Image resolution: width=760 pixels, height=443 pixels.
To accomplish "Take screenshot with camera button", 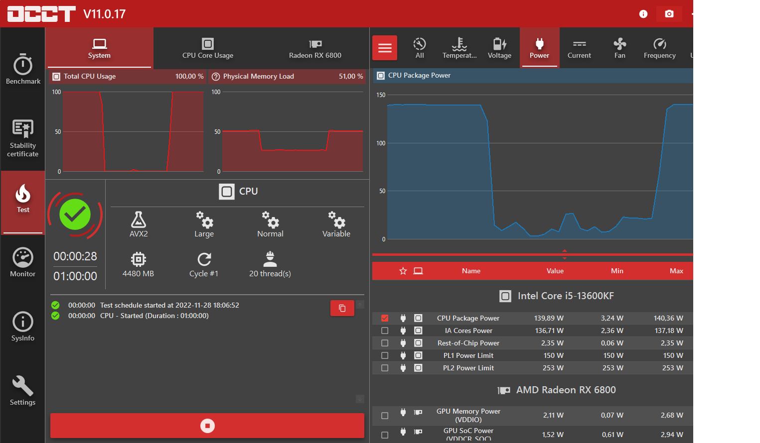I will click(669, 14).
